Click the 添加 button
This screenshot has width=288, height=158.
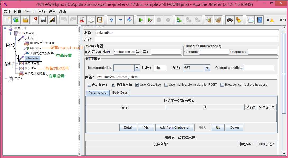146,128
